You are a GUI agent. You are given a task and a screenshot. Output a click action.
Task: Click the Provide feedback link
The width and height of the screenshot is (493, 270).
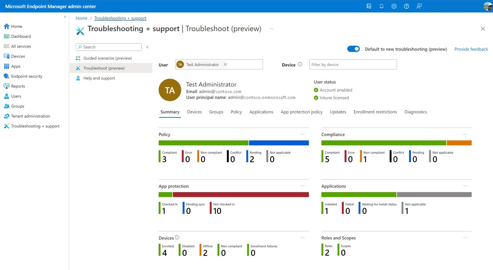click(x=471, y=49)
